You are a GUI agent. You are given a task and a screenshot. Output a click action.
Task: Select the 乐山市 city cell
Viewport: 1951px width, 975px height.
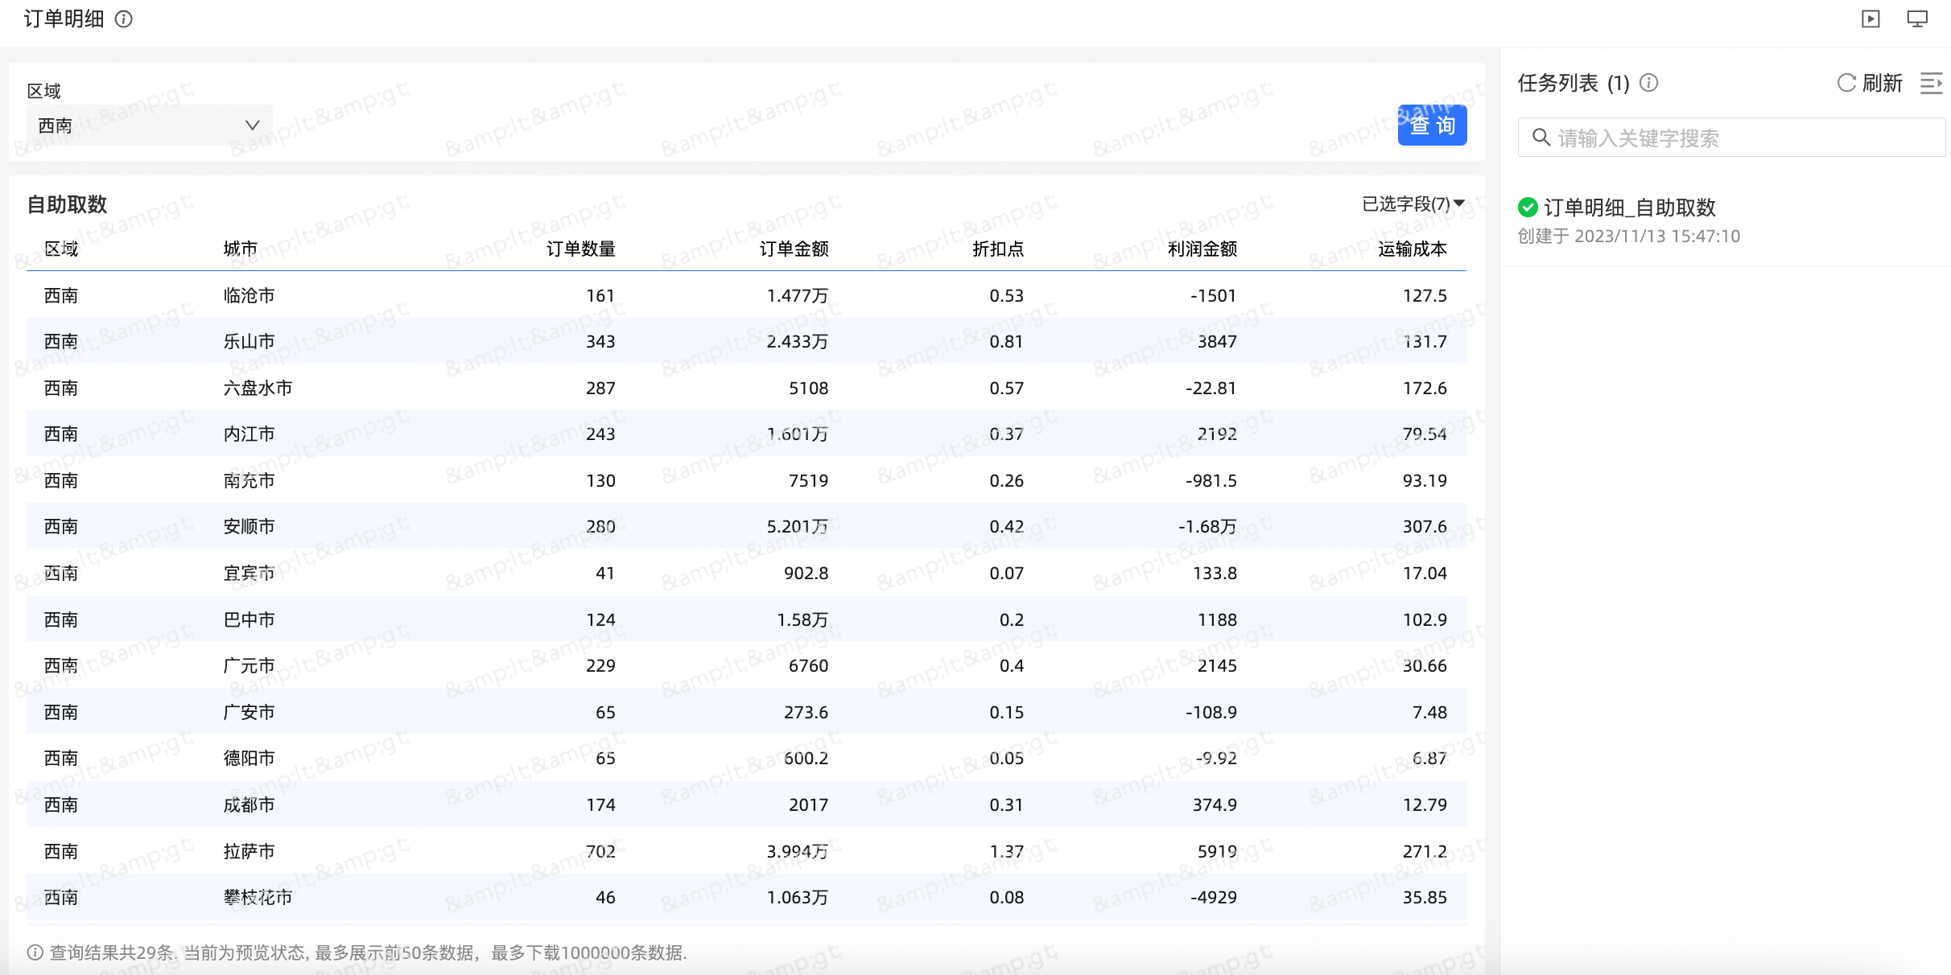250,341
